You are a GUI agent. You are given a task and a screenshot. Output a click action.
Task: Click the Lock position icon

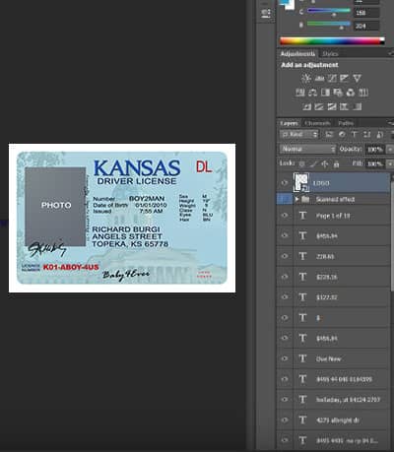[324, 163]
